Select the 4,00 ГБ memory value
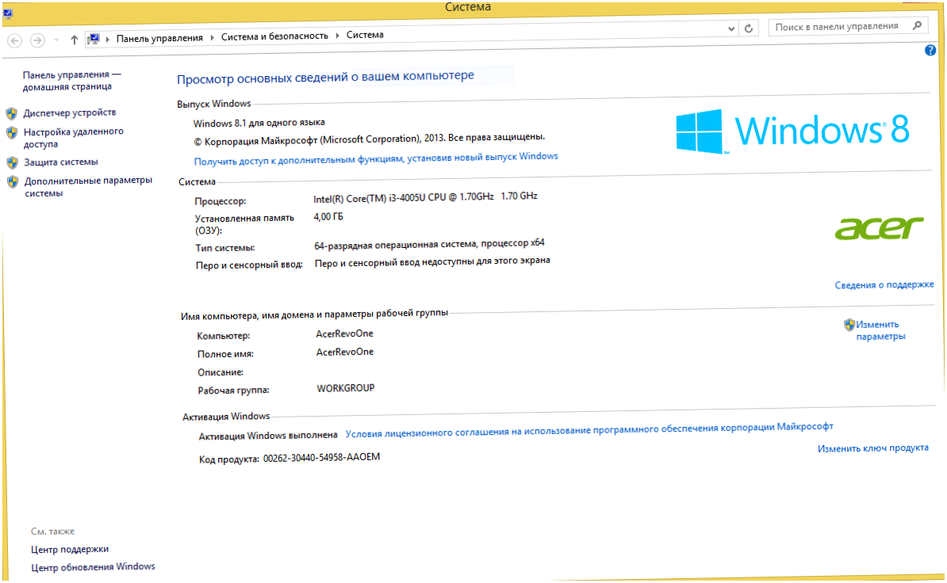947x583 pixels. (328, 217)
